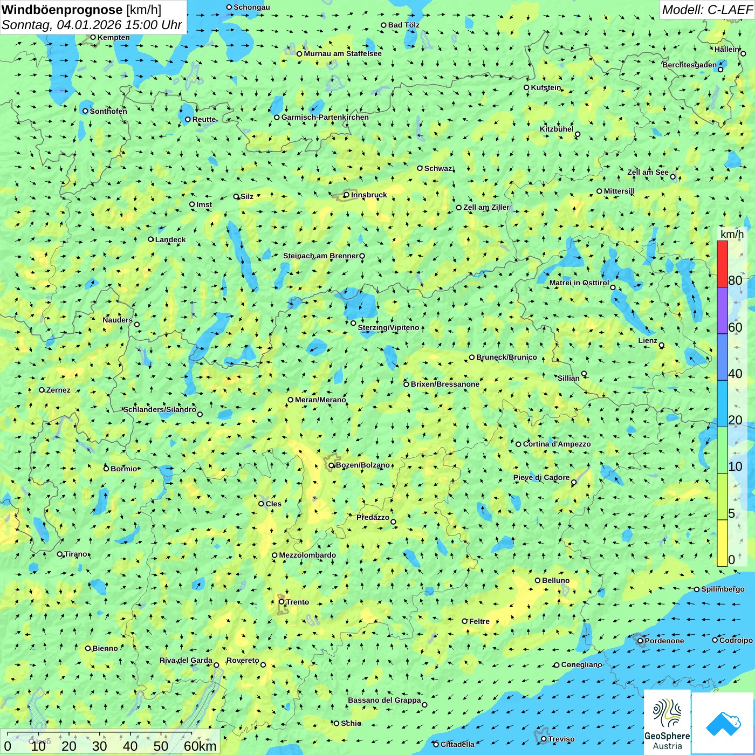Click the Bormio label
755x755 pixels.
[x=123, y=469]
